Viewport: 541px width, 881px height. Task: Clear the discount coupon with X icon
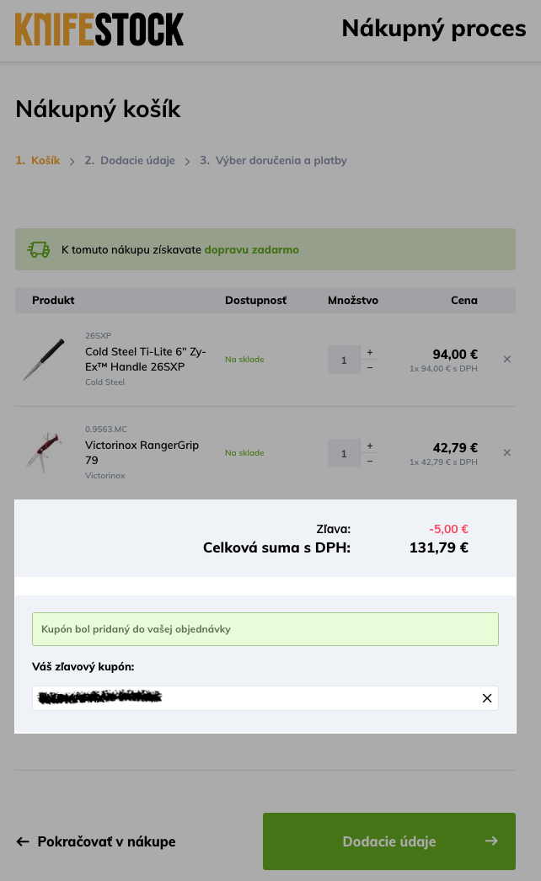[x=486, y=698]
